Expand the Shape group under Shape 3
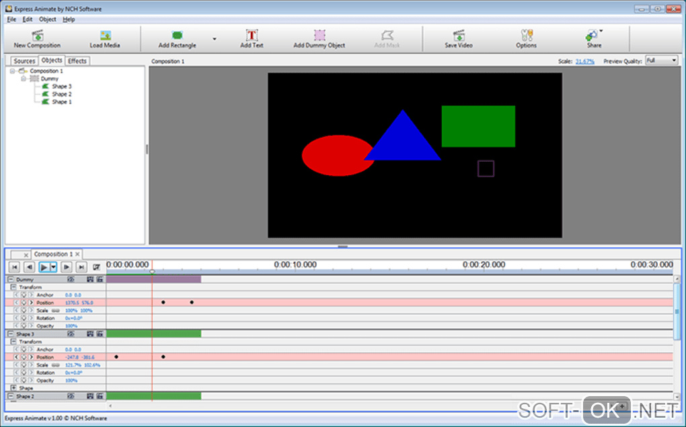This screenshot has width=686, height=427. pyautogui.click(x=13, y=388)
